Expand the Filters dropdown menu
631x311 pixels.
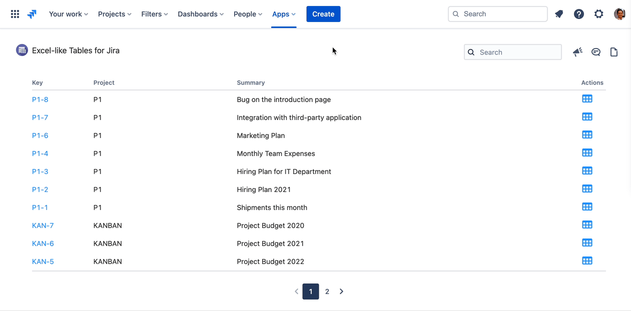click(155, 14)
